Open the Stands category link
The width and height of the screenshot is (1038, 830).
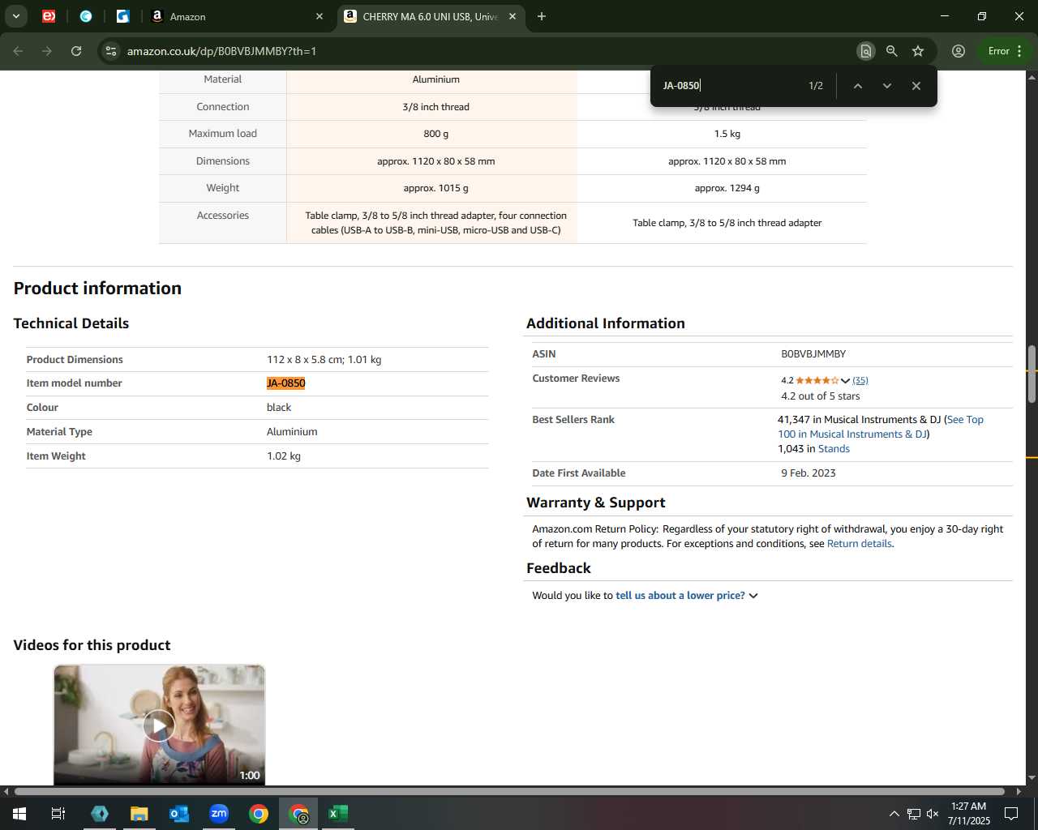[x=834, y=449]
